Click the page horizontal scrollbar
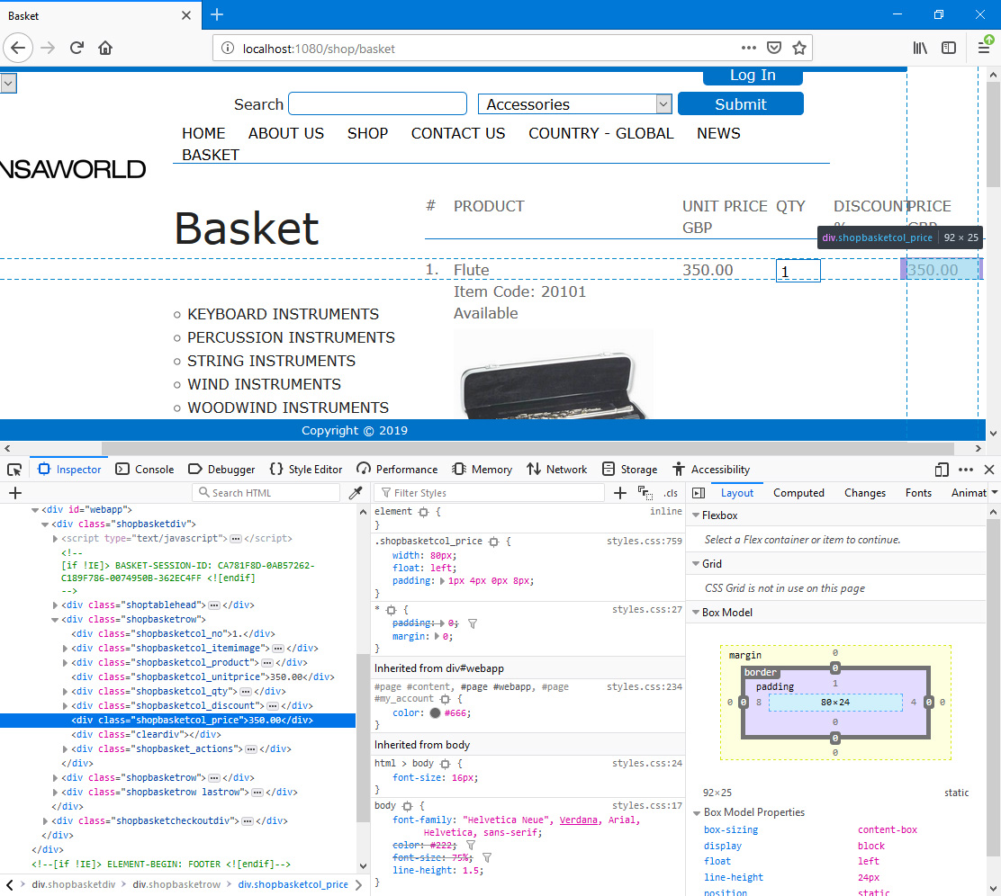This screenshot has height=896, width=1001. click(528, 448)
